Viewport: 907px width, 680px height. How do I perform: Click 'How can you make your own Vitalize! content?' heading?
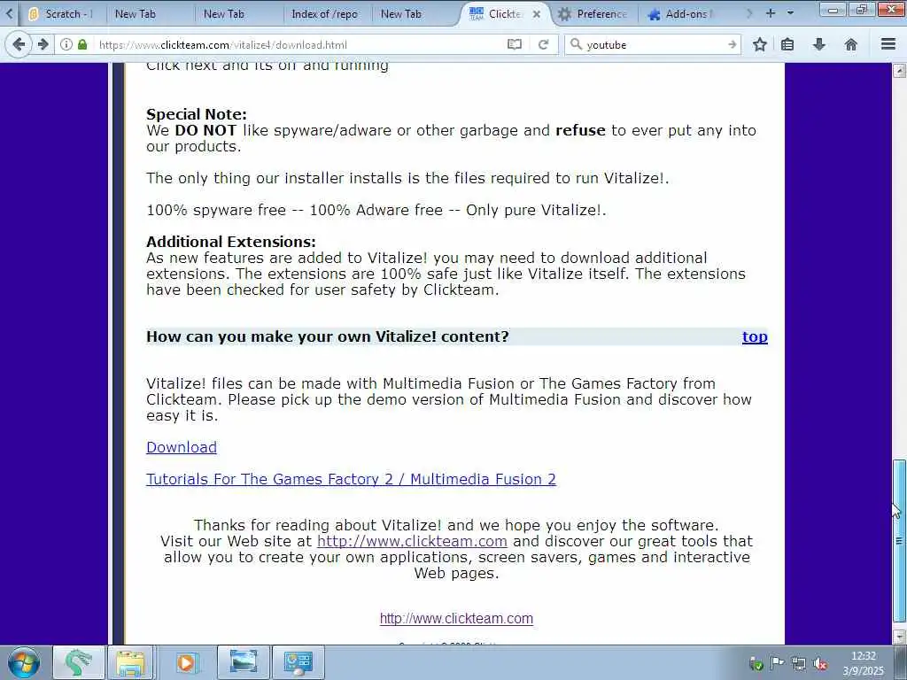328,336
